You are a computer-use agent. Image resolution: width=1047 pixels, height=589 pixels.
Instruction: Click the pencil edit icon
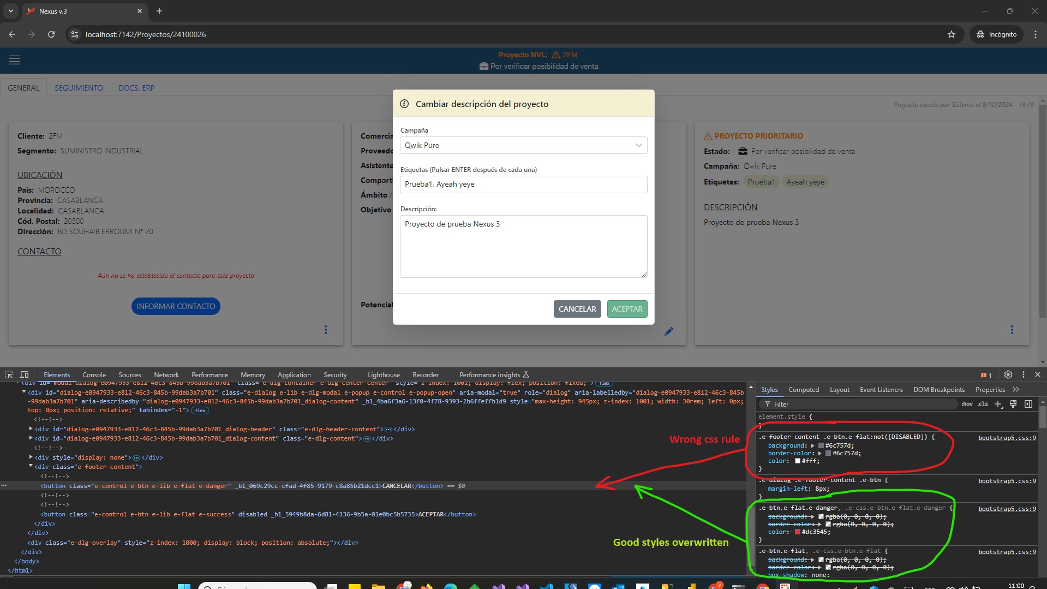point(669,331)
